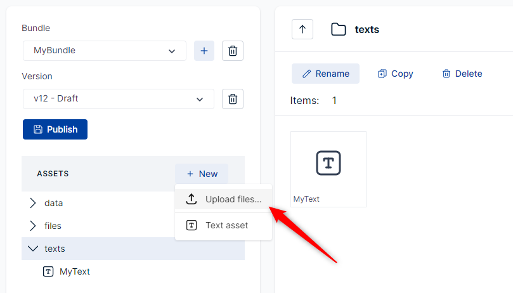Click the Text asset icon in the menu
This screenshot has height=293, width=513.
coord(192,225)
